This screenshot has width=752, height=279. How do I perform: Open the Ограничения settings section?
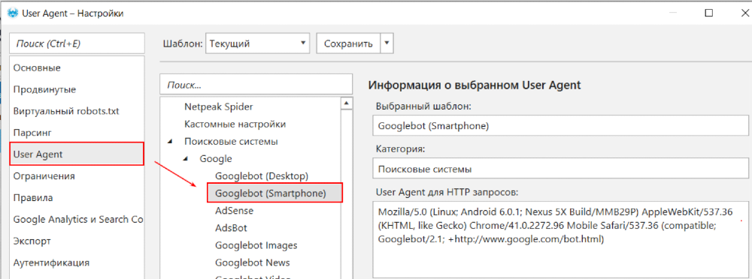[x=77, y=175]
